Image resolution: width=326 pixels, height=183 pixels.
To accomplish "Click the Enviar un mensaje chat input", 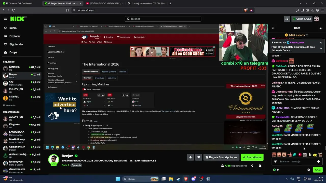I will point(297,161).
